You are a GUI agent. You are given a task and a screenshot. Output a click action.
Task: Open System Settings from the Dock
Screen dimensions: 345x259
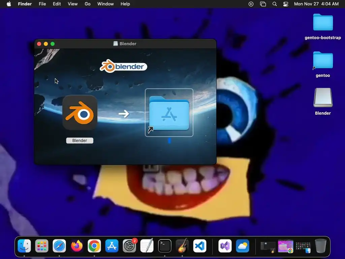129,246
